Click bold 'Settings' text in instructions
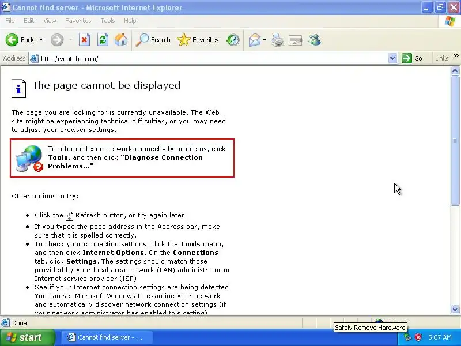Screen dimensions: 461x346 [x=81, y=261]
